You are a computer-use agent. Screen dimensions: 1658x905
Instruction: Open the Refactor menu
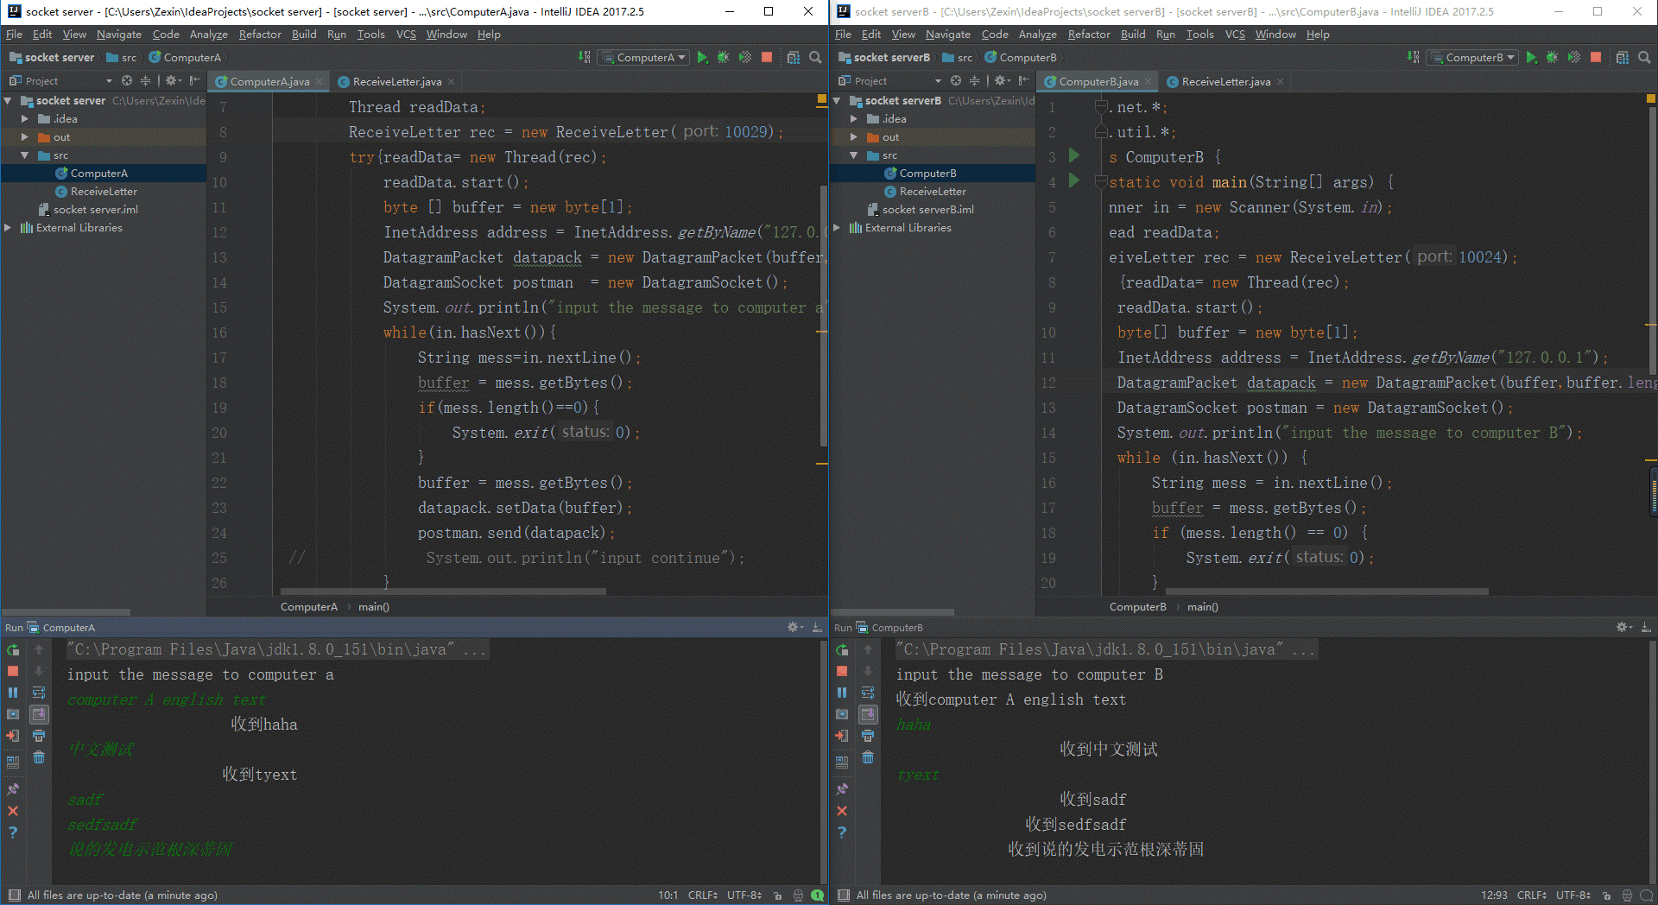[260, 35]
